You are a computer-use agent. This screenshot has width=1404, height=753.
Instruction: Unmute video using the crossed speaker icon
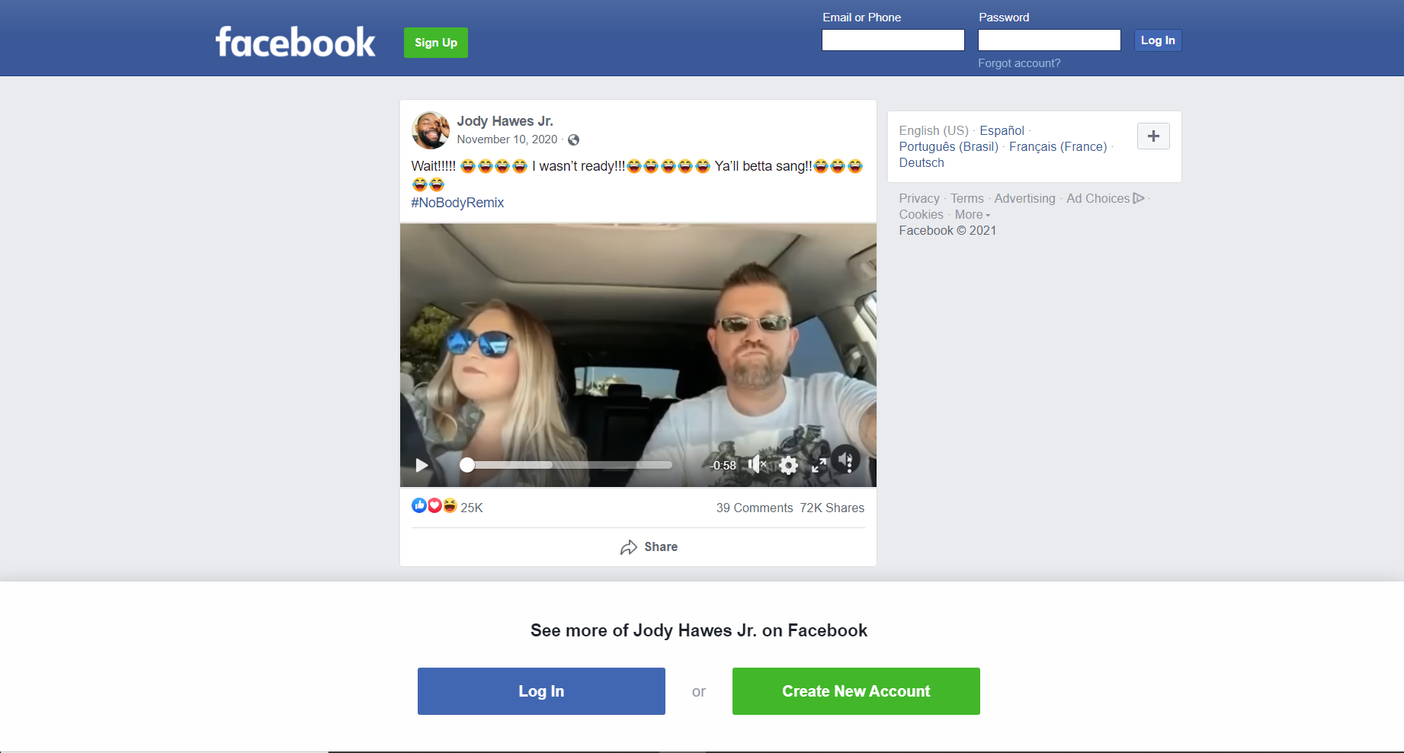coord(756,464)
